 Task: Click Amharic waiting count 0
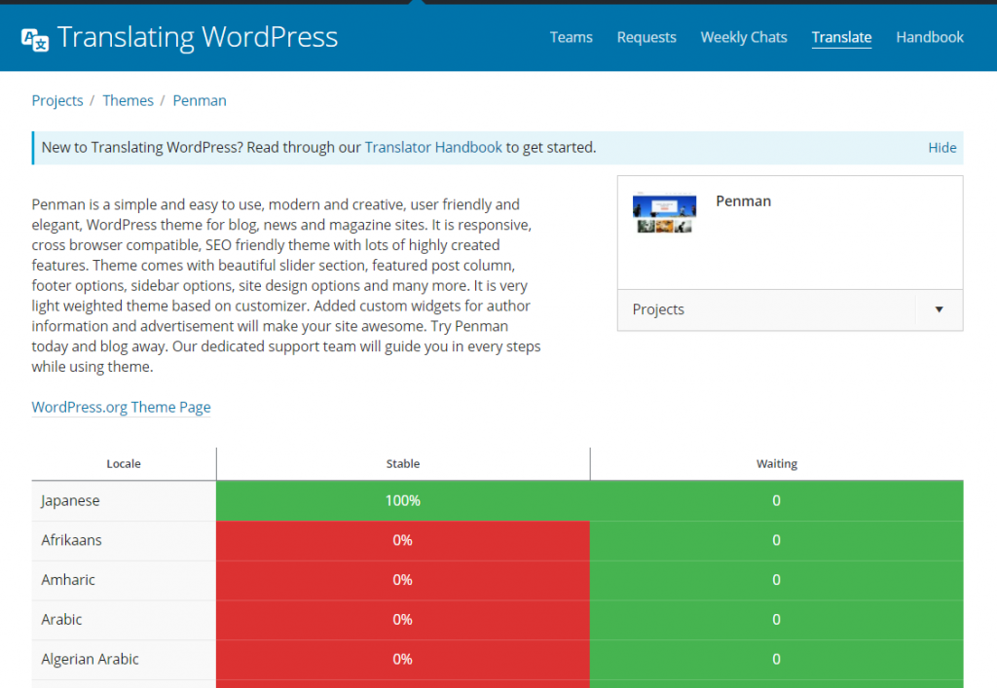[776, 580]
